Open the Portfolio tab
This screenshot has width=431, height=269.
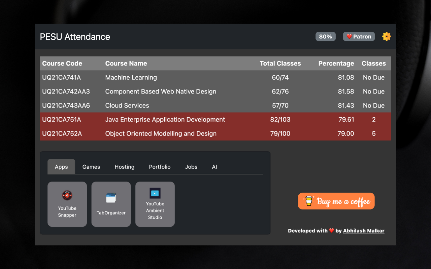click(160, 167)
